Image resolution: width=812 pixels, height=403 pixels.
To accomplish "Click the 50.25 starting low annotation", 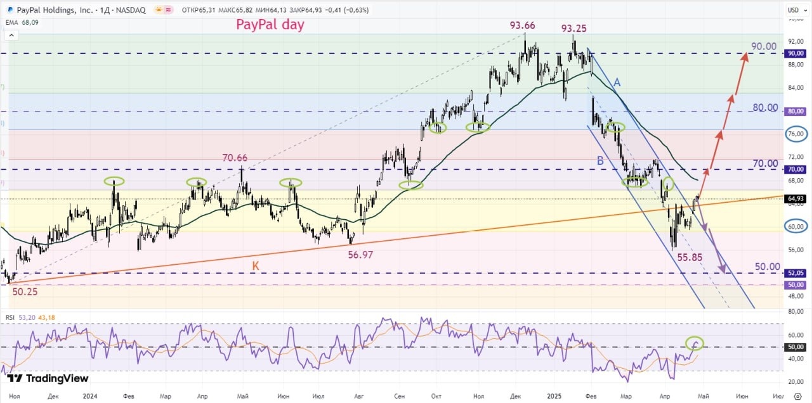I will coord(25,290).
